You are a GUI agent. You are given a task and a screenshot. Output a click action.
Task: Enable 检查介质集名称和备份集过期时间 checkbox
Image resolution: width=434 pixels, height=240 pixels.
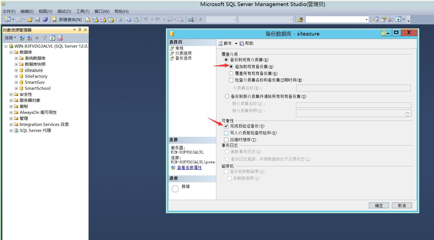(x=231, y=80)
